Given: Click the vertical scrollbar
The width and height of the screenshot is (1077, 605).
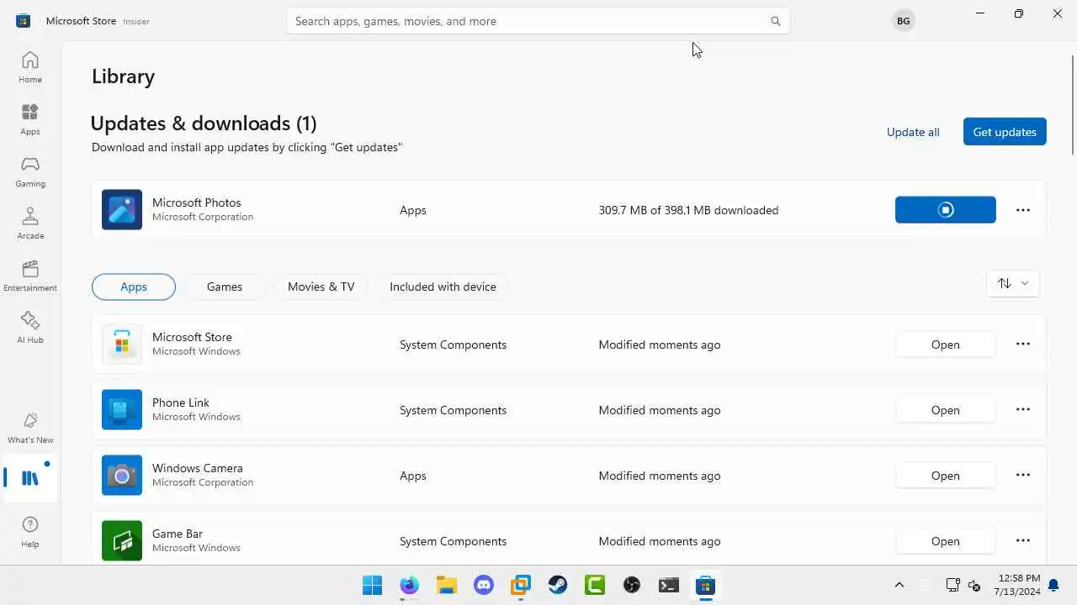Looking at the screenshot, I should [1073, 105].
